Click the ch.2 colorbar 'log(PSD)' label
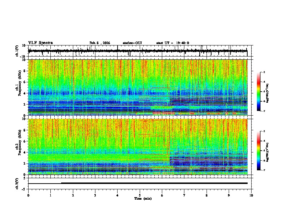This screenshot has height=219, width=283. click(268, 152)
